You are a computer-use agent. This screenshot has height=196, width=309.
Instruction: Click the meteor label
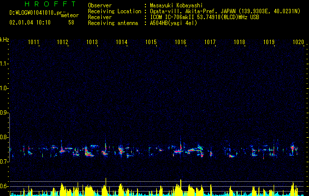(x=70, y=15)
